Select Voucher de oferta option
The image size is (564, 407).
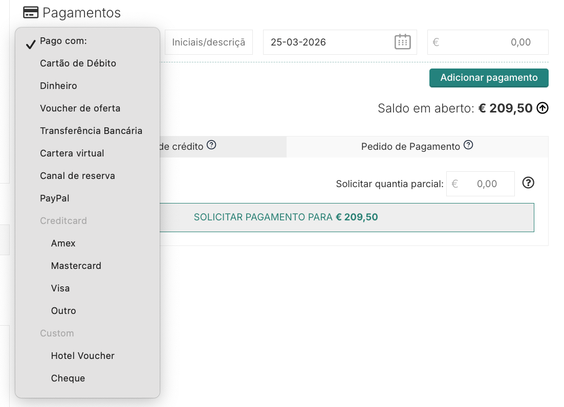tap(88, 108)
